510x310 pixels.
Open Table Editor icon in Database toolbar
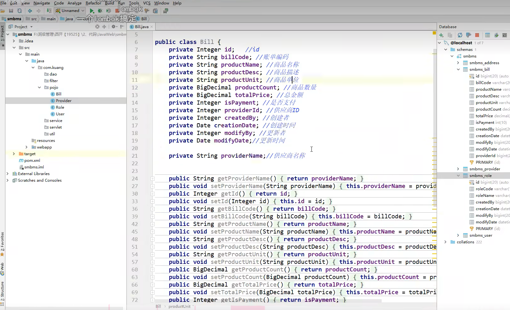point(488,35)
